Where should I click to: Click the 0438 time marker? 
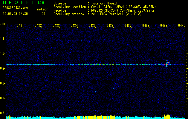pos(146,25)
